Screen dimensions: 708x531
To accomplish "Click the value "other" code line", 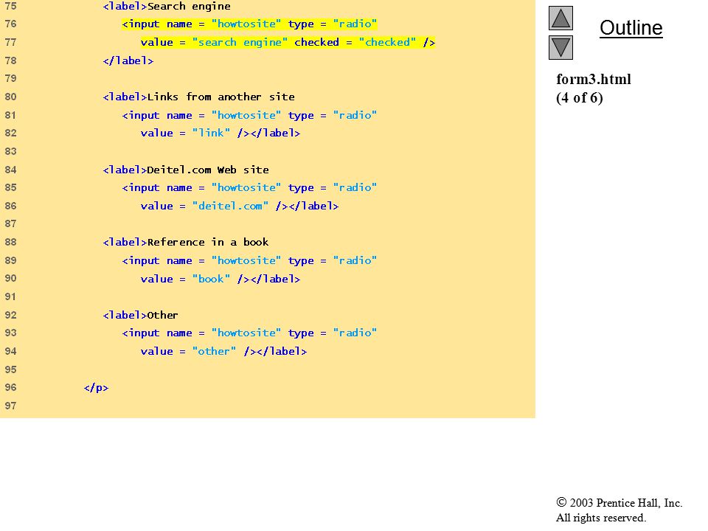I will pos(223,351).
